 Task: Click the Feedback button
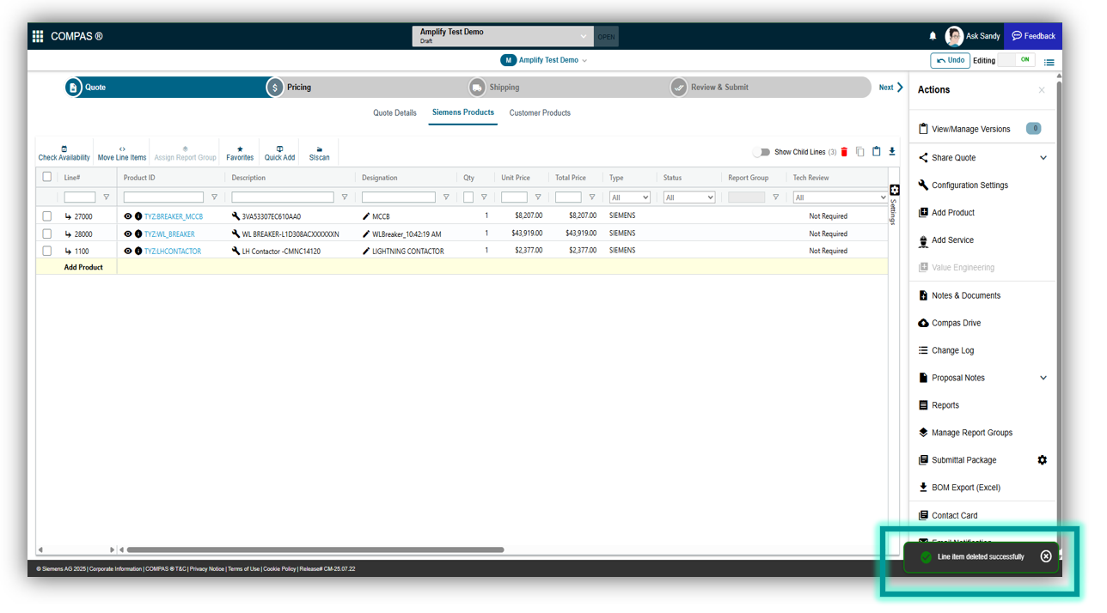click(1033, 36)
